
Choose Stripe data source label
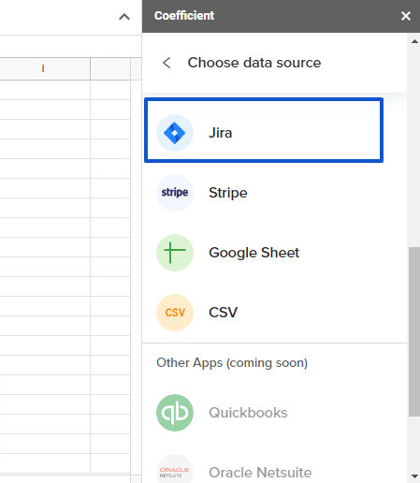(228, 193)
